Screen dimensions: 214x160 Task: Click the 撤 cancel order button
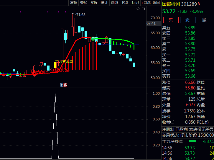[x=205, y=20]
